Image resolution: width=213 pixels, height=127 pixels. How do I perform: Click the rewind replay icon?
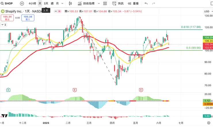pos(130,3)
